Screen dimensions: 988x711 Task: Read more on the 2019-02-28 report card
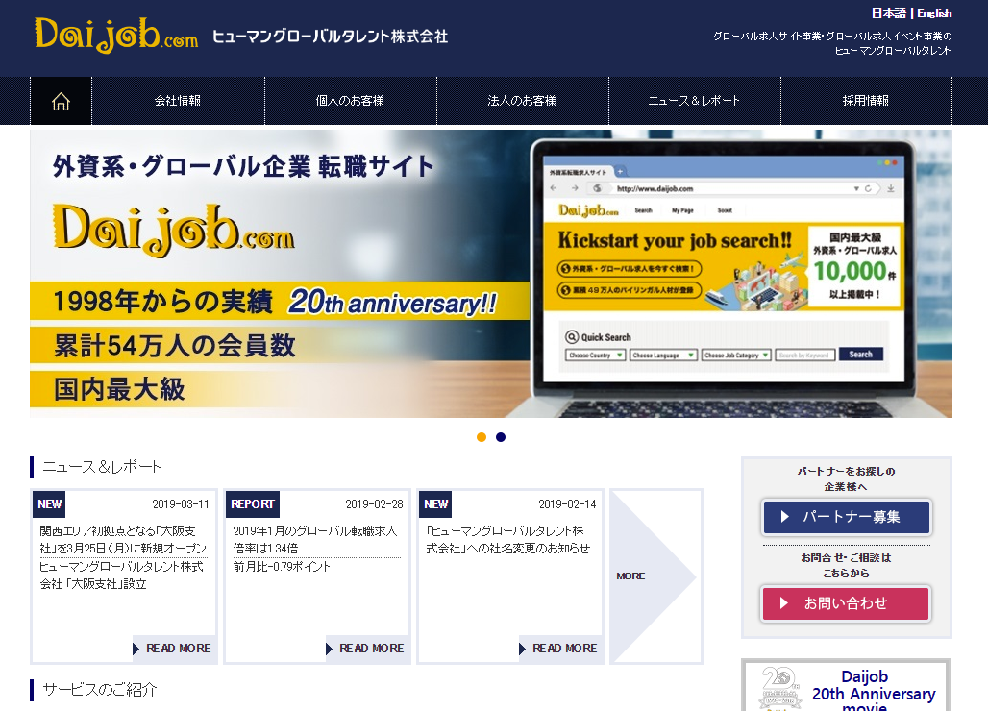365,649
